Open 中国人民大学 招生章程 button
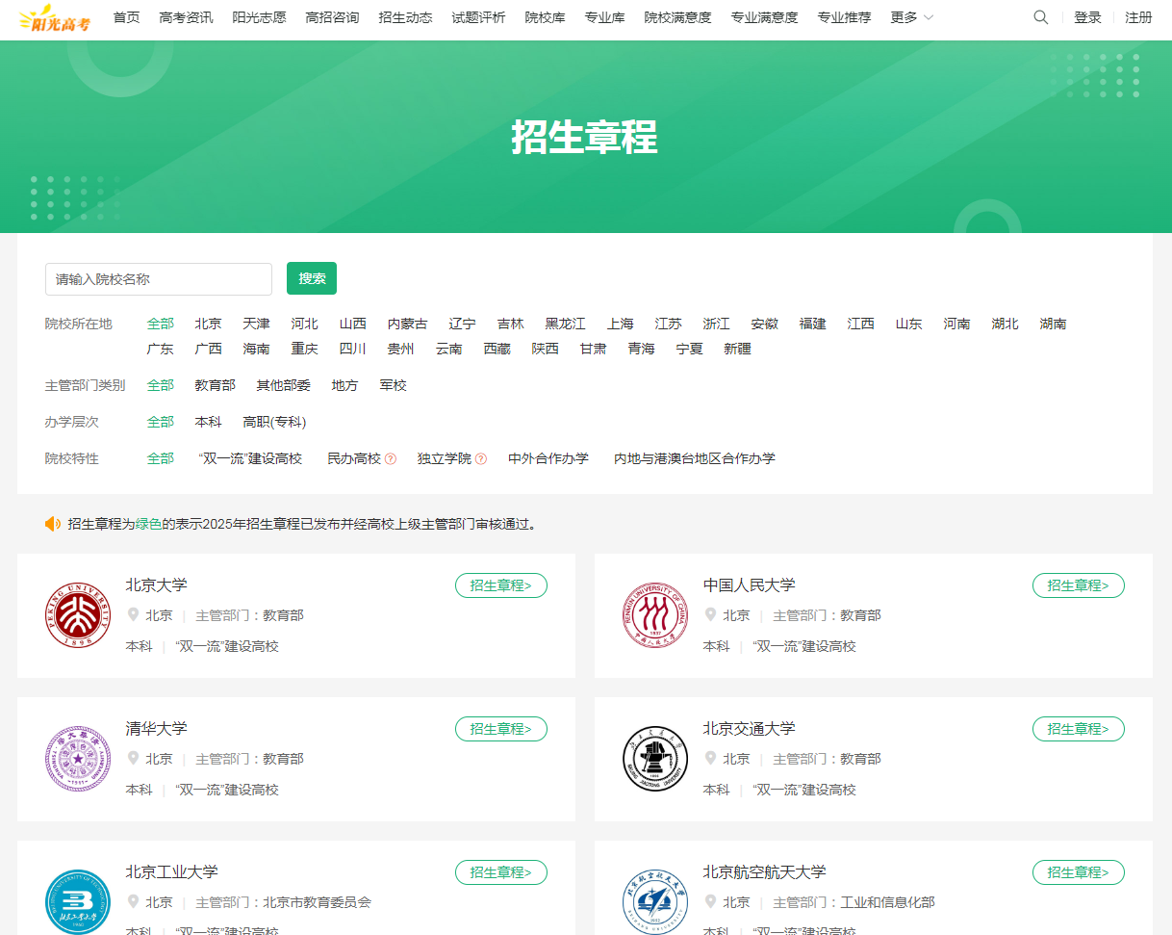Screen dimensions: 1172x935 [x=1079, y=585]
